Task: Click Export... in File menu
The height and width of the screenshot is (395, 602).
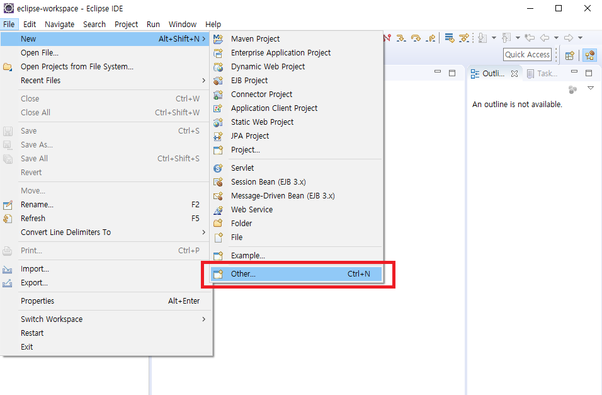Action: pos(105,282)
